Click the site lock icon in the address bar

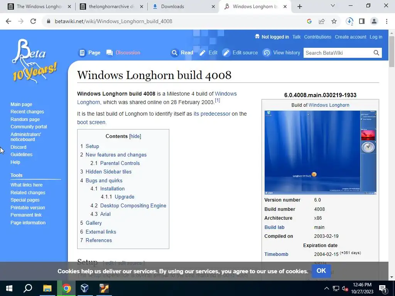tap(49, 22)
